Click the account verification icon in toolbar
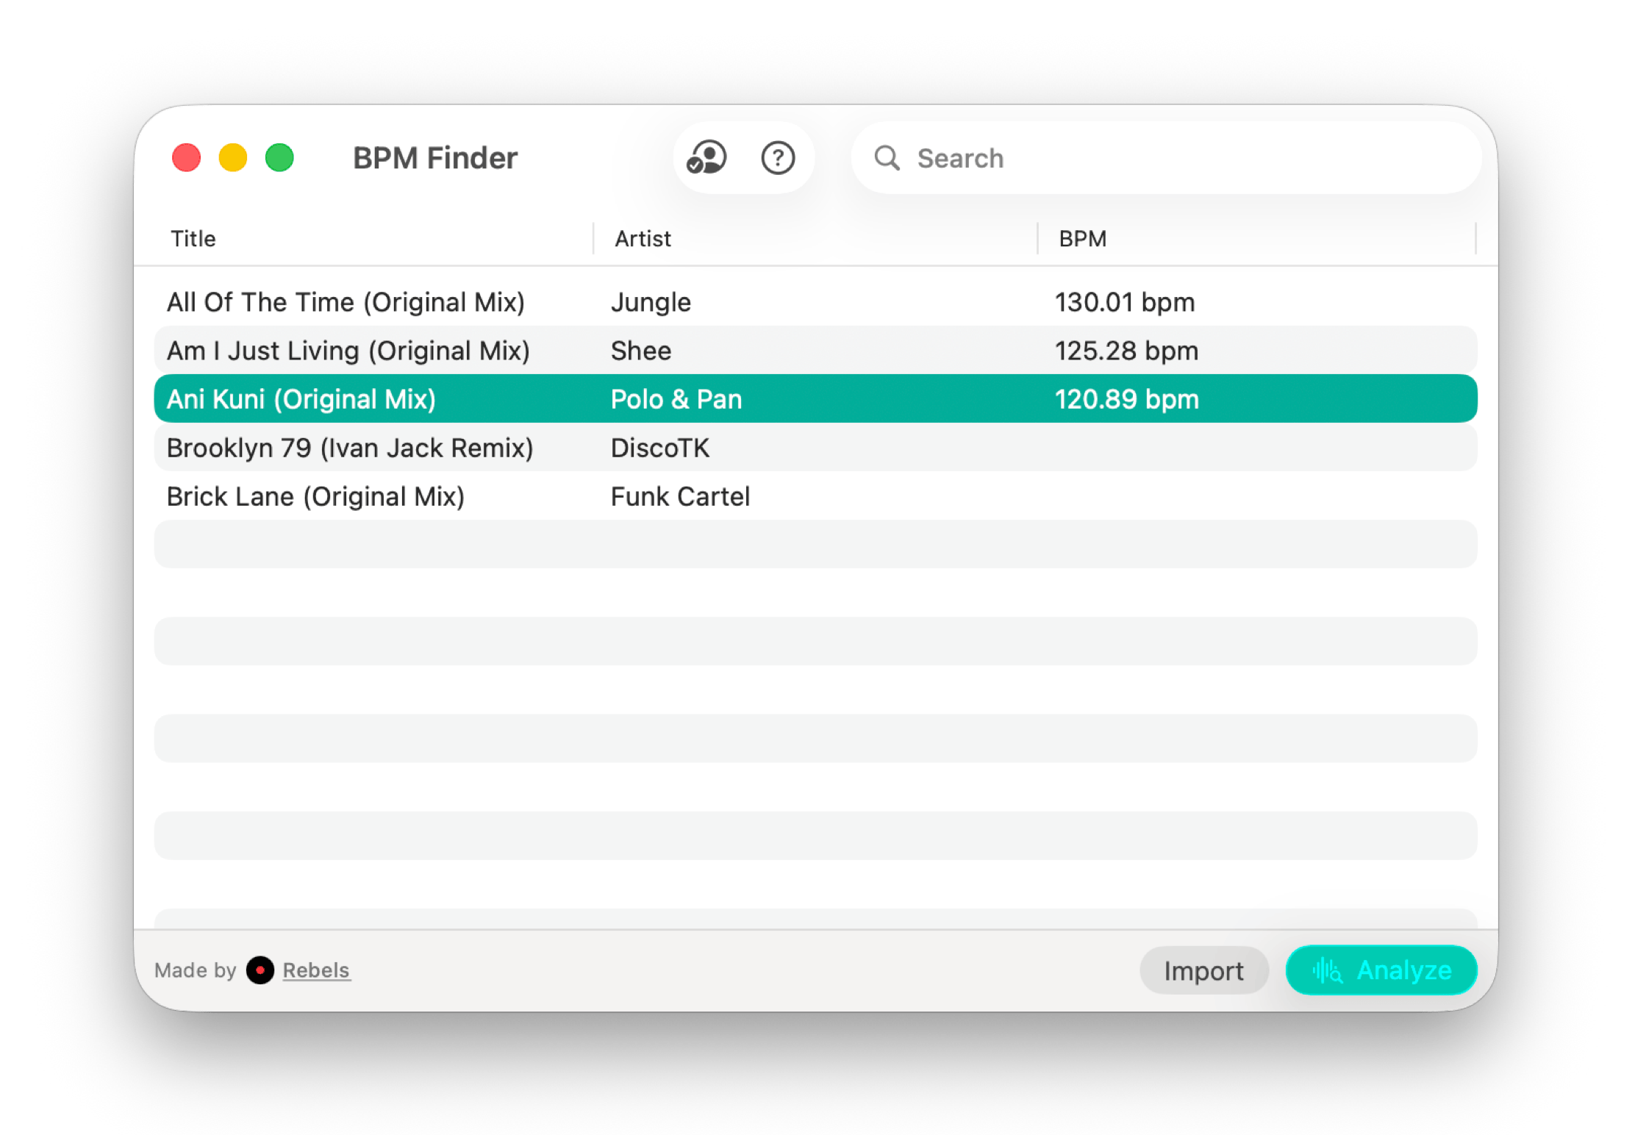 [x=706, y=158]
